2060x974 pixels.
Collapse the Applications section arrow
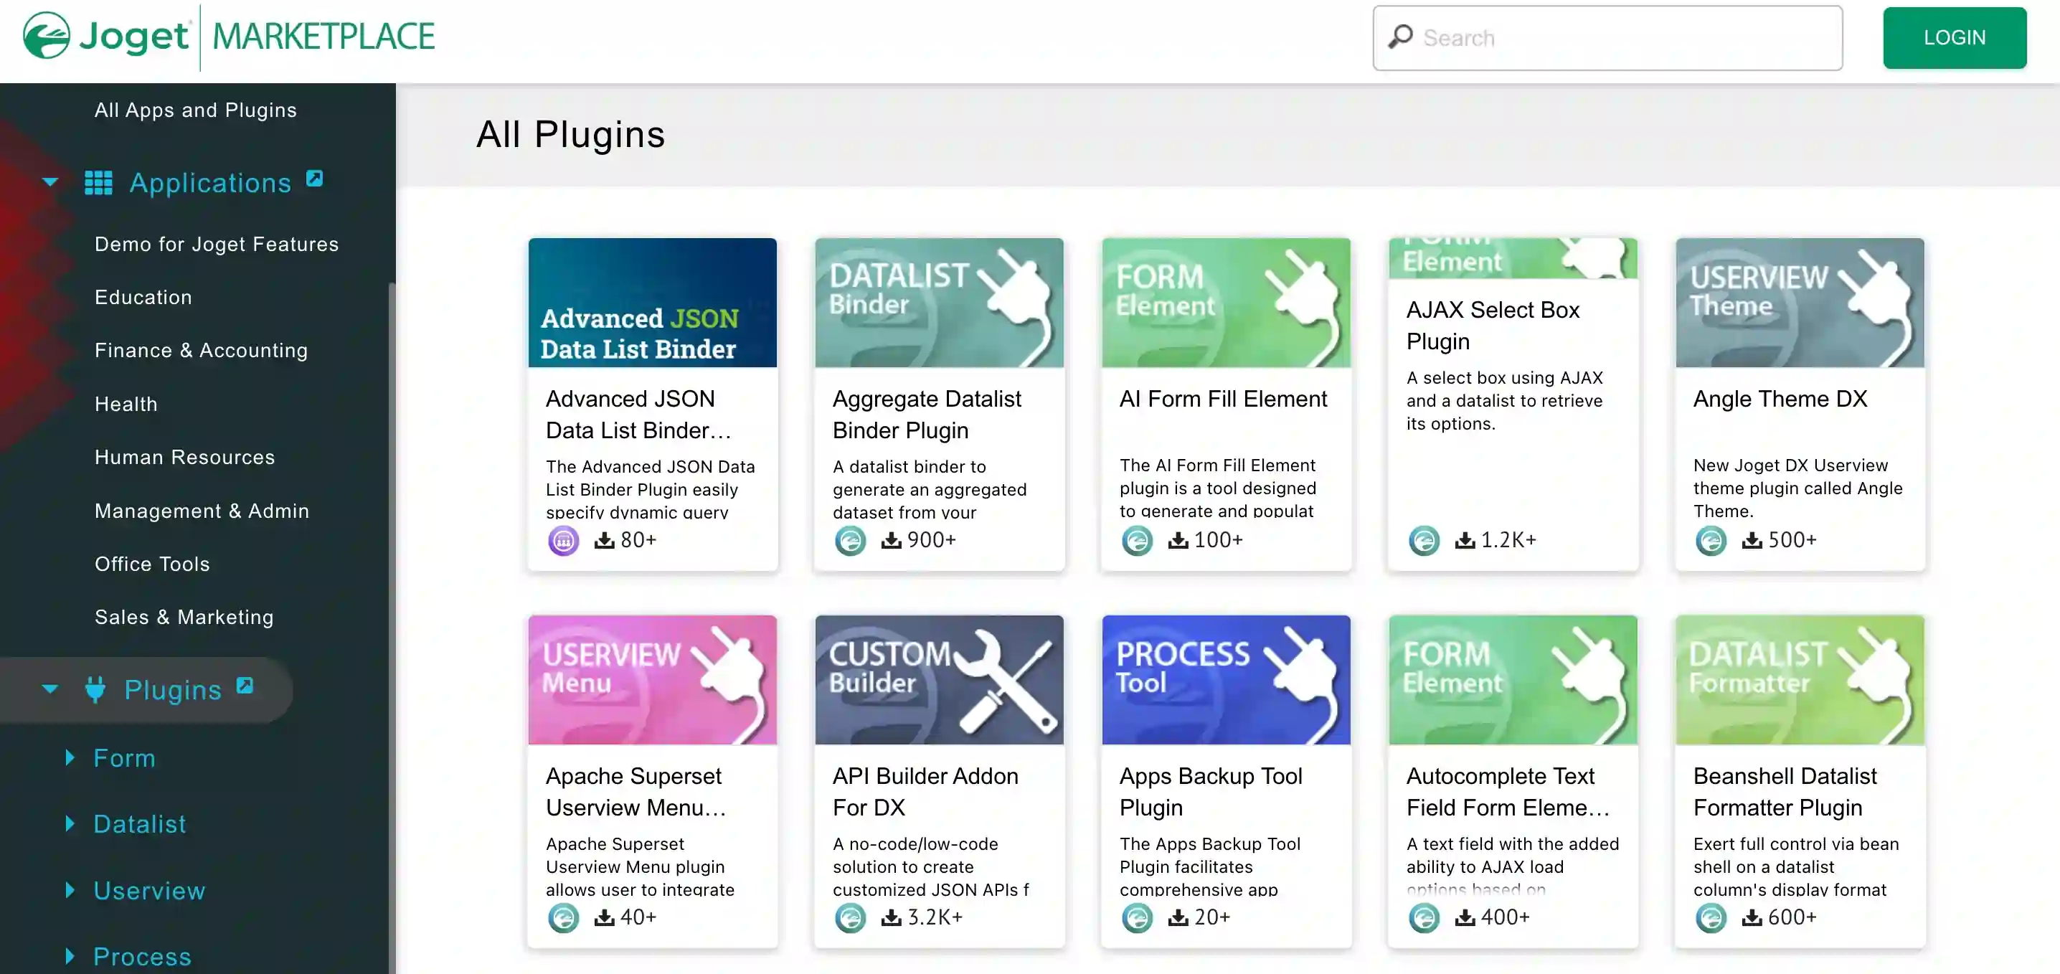point(50,182)
